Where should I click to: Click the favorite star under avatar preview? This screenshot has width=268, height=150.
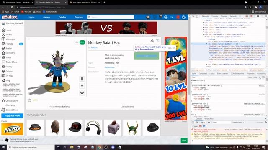(x=30, y=100)
